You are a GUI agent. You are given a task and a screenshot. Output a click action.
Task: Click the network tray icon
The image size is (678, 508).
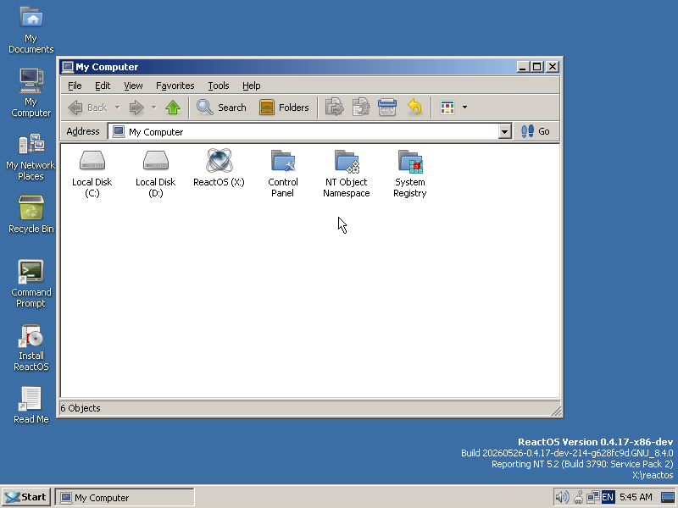[592, 497]
